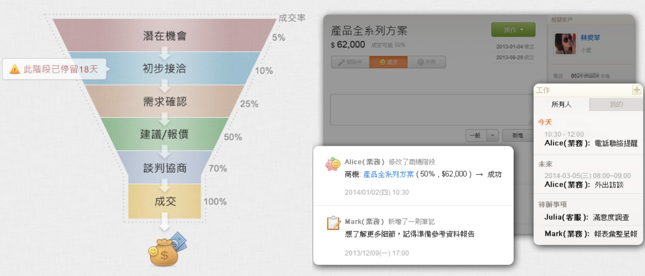Image resolution: width=645 pixels, height=276 pixels.
Task: Click the 新增 button
Action: coord(518,135)
